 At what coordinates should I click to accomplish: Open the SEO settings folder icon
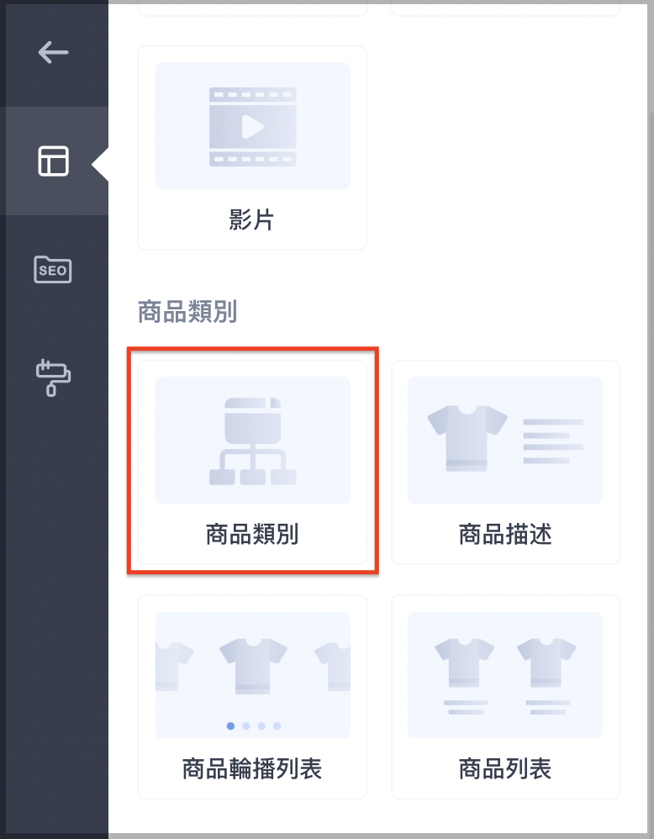[52, 269]
